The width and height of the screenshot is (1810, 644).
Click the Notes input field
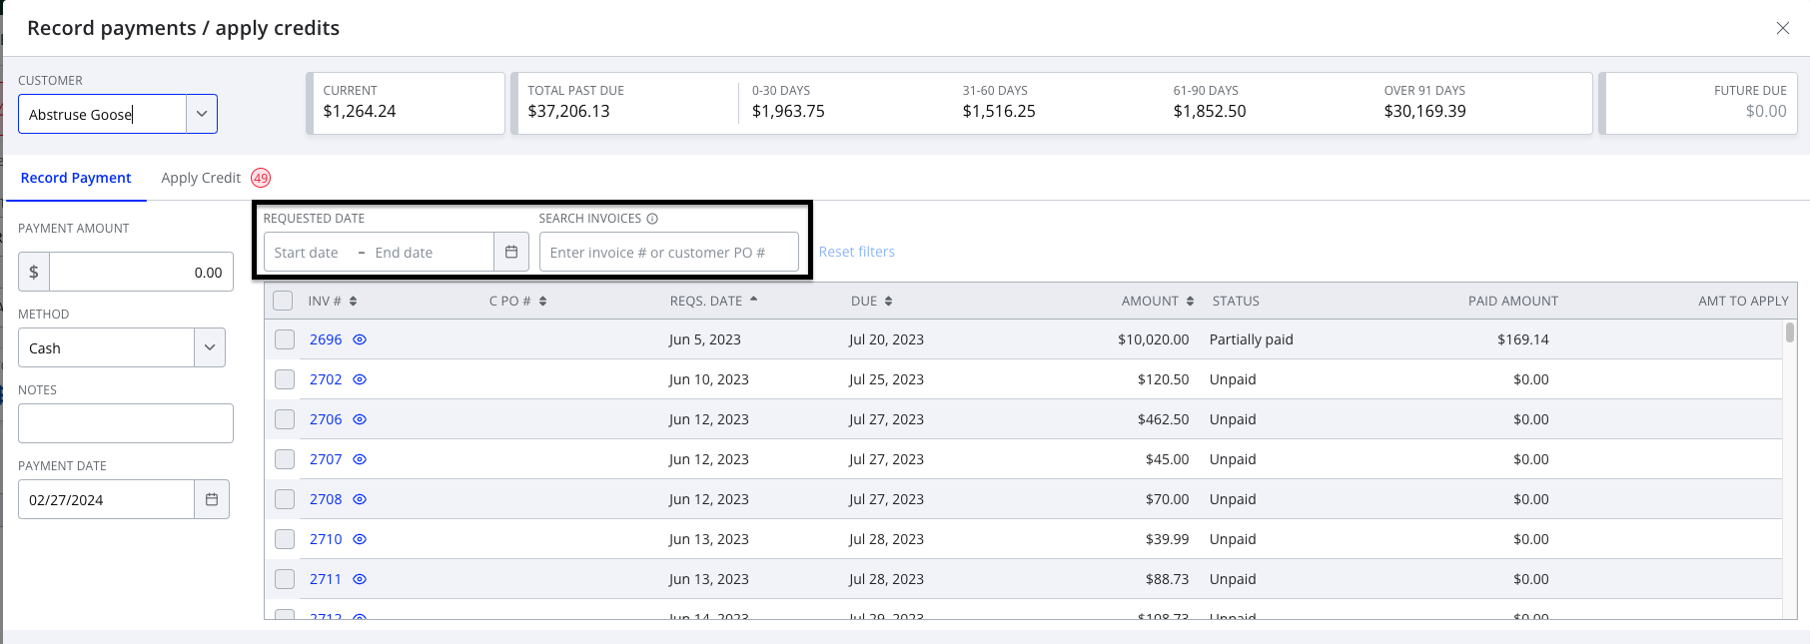pyautogui.click(x=126, y=423)
